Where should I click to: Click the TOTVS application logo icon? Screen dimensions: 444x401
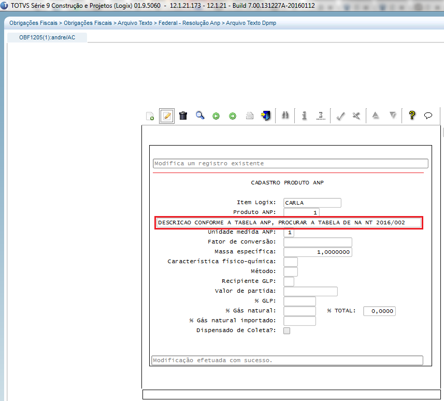[x=4, y=6]
